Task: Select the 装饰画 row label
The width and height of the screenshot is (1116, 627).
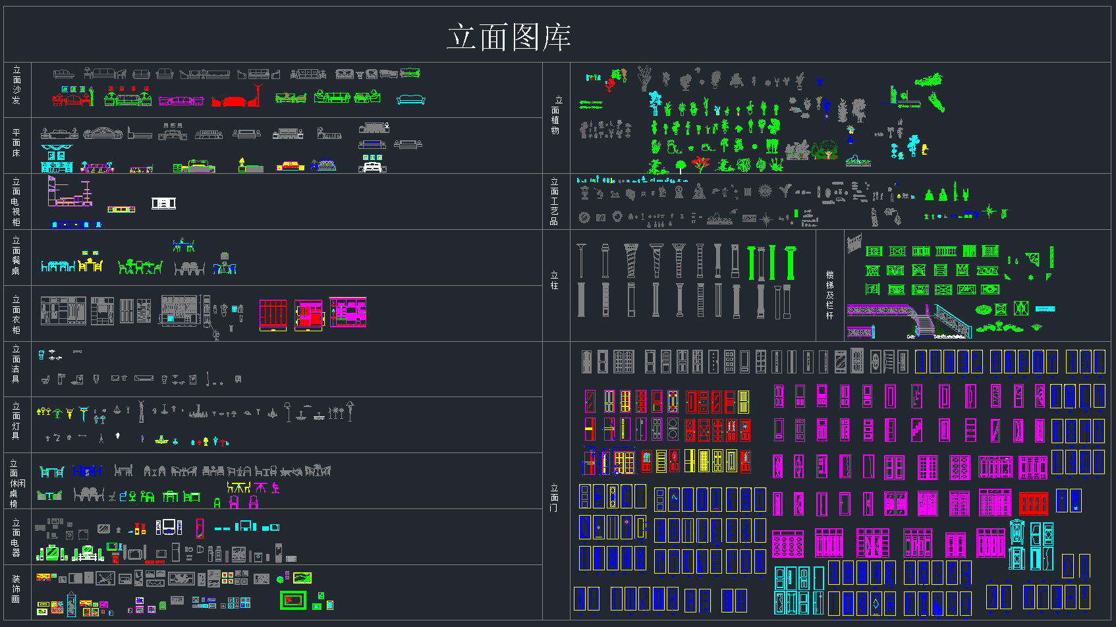Action: pyautogui.click(x=16, y=589)
